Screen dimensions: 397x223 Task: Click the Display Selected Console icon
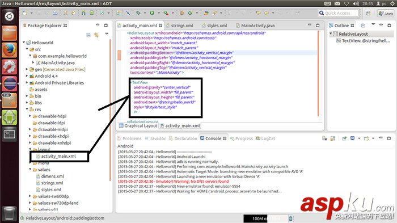pyautogui.click(x=352, y=138)
